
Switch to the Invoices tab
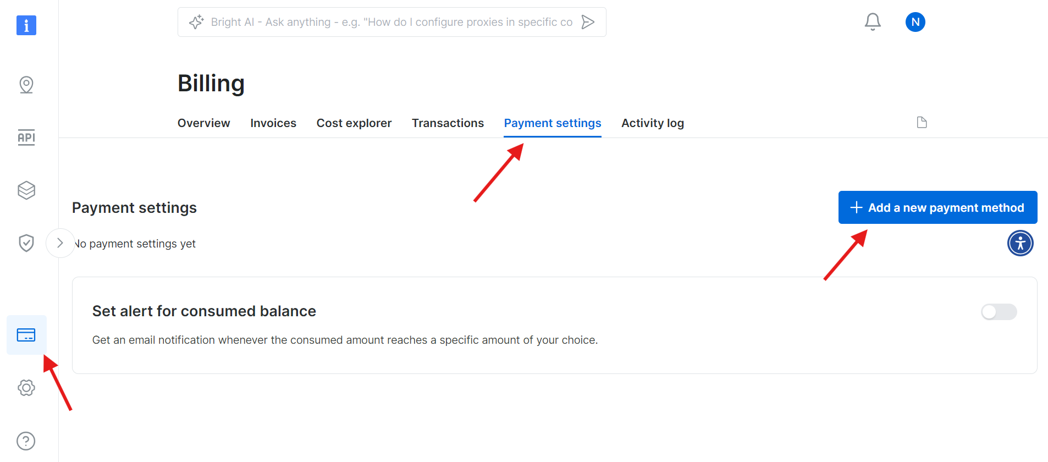tap(273, 123)
